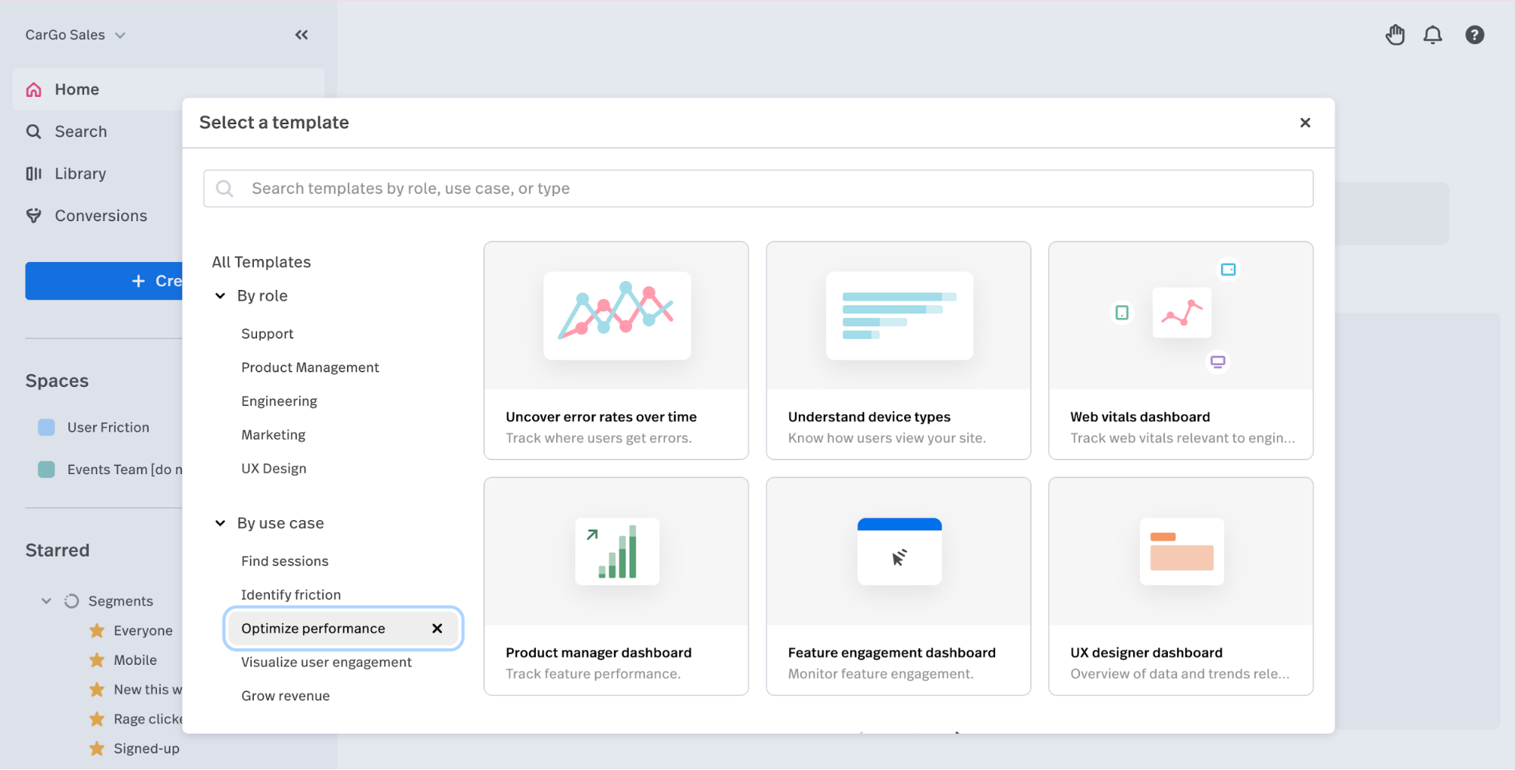Click the star icon beside Rage clicke
The width and height of the screenshot is (1515, 770).
pos(97,719)
